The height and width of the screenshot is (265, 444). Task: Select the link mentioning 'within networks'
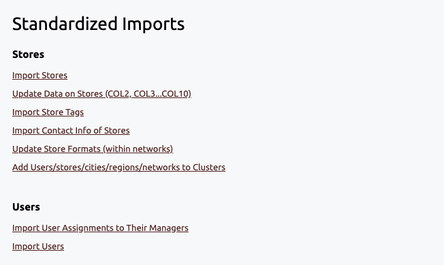coord(93,149)
